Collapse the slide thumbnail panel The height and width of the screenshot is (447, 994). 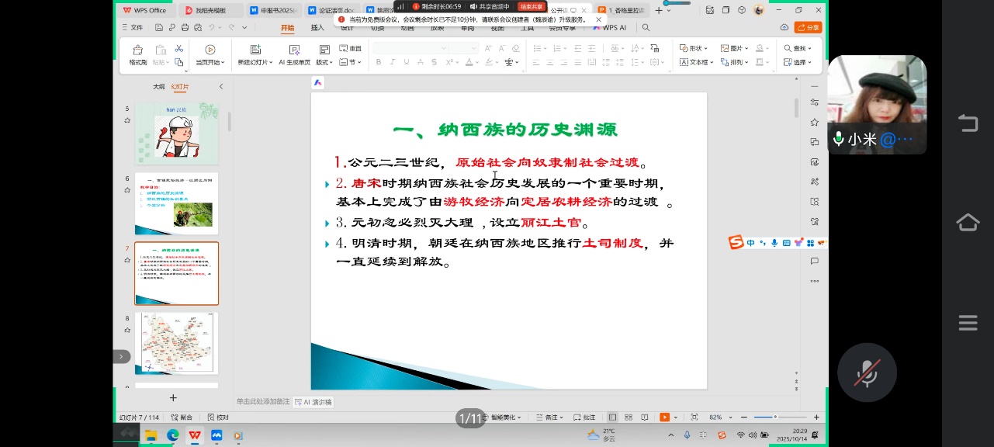coord(221,87)
